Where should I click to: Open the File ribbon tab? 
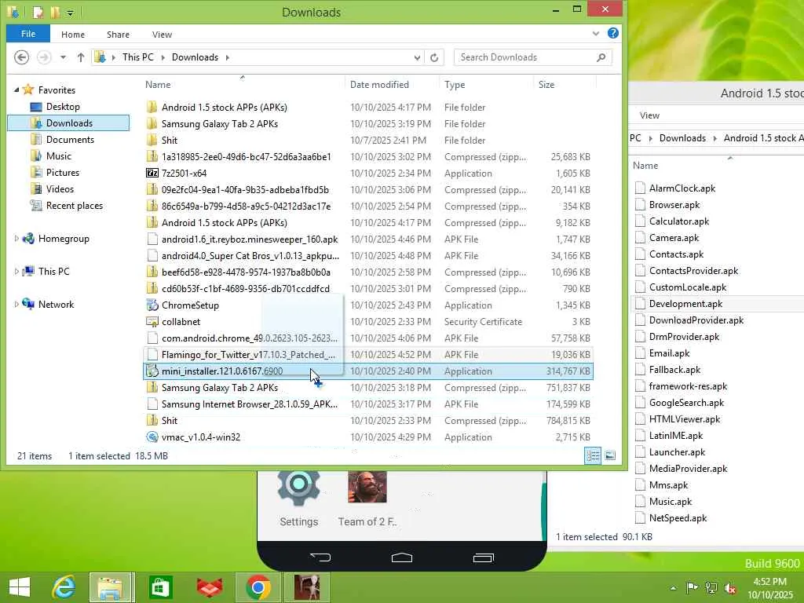(28, 34)
